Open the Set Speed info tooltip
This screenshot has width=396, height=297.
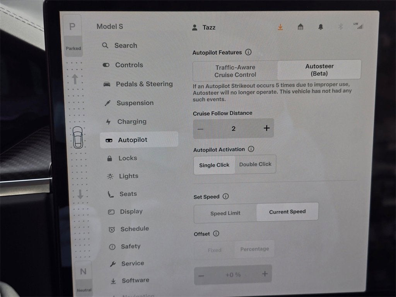coord(225,196)
